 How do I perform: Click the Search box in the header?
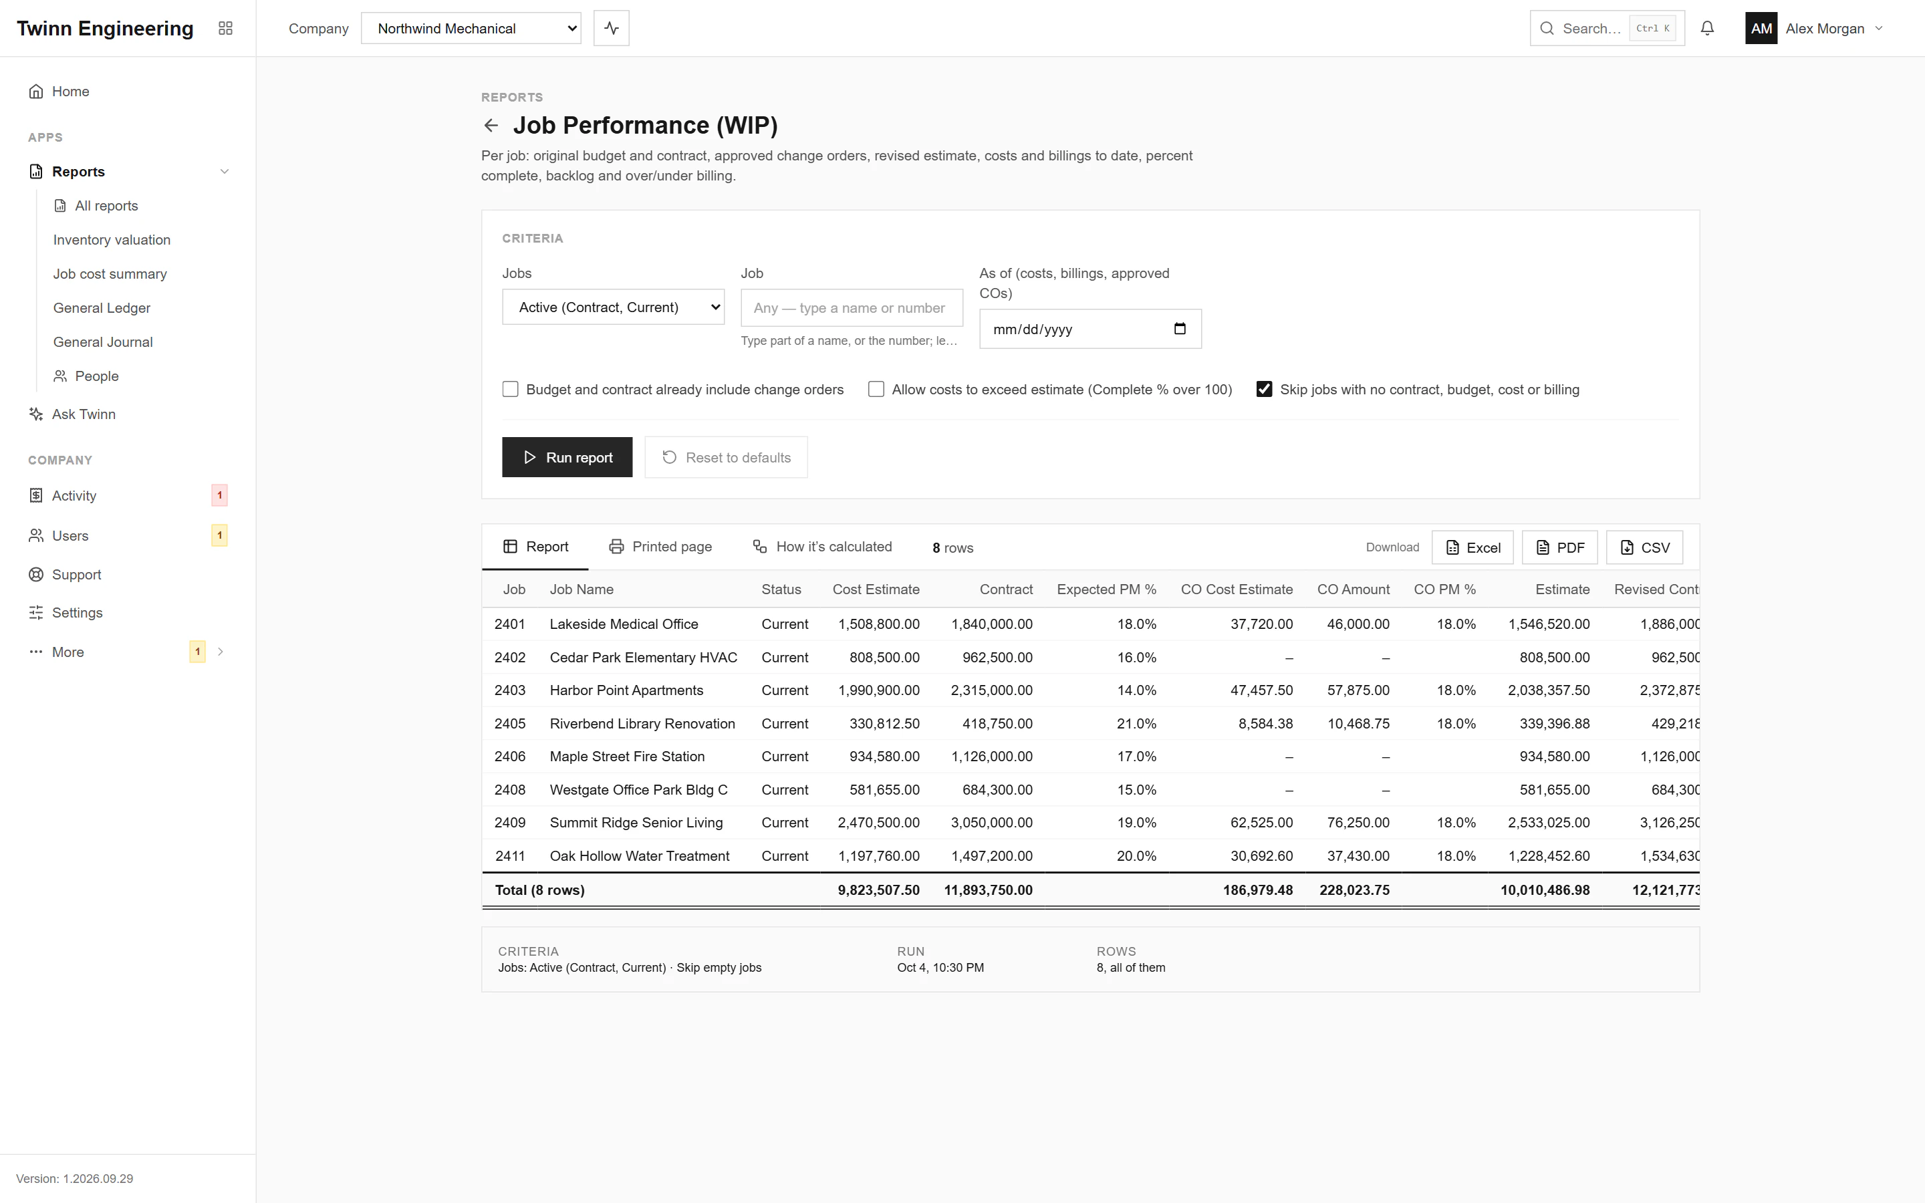(1607, 29)
